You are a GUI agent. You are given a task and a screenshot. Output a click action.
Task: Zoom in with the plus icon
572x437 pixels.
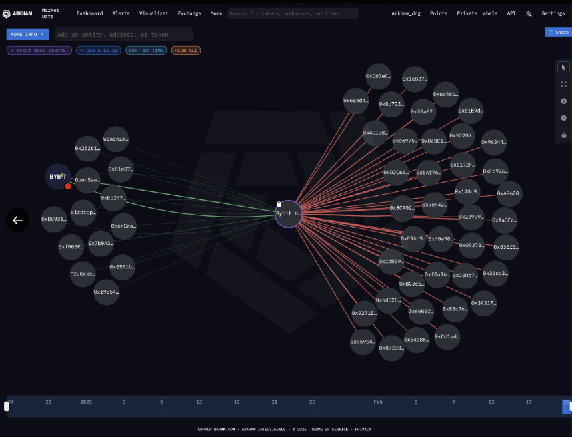[563, 101]
